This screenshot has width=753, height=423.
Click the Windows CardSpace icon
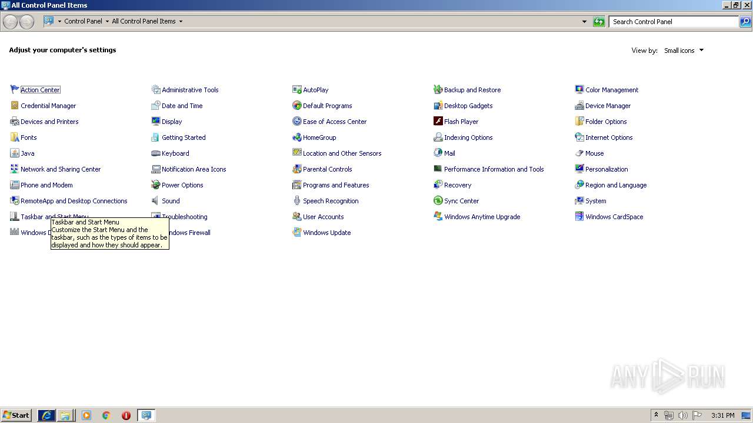tap(579, 217)
